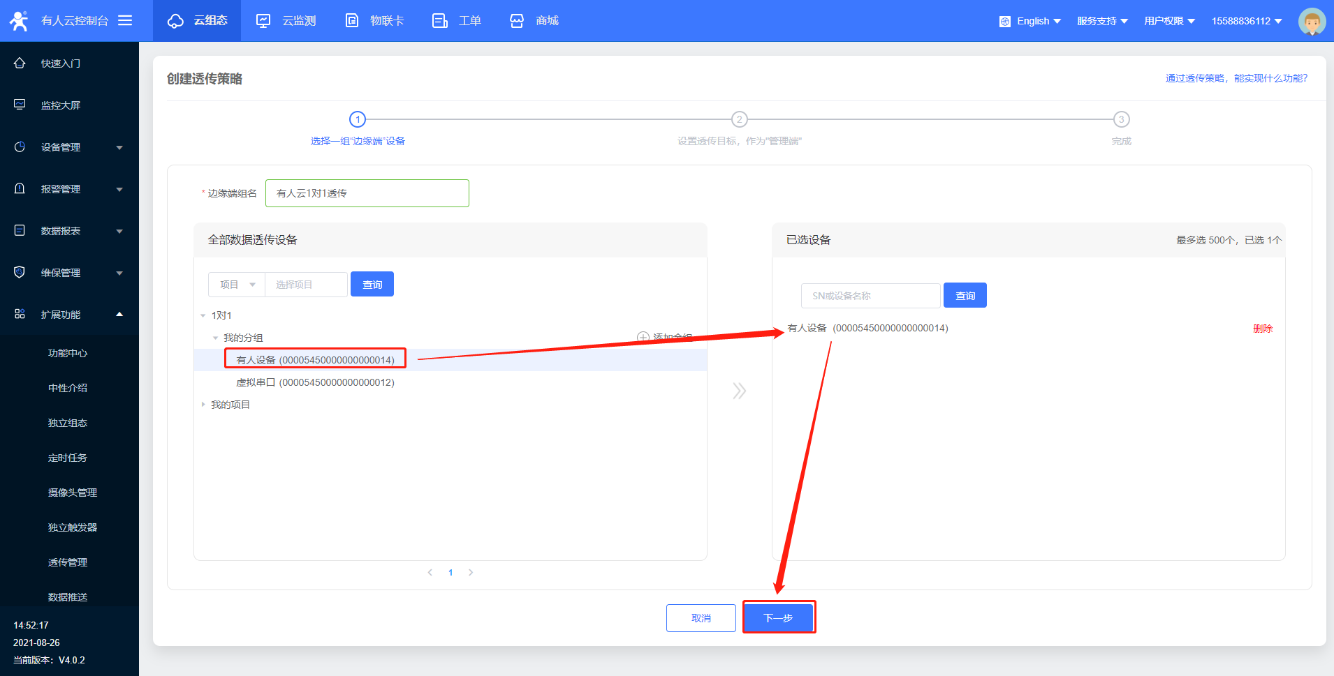
Task: Open the 项目 filter dropdown
Action: coord(237,285)
